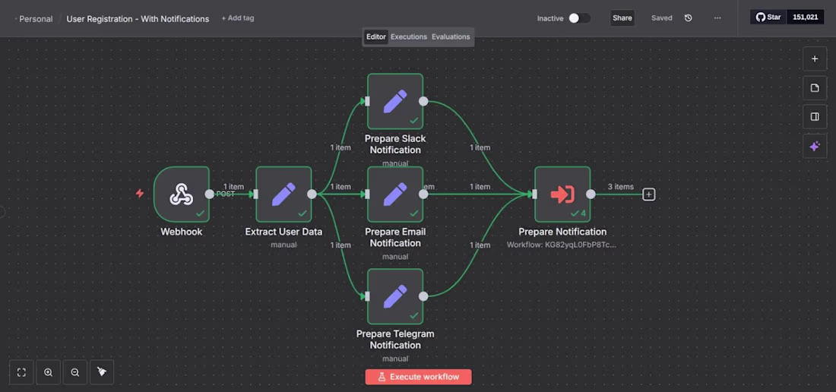
Task: Zoom out of the canvas
Action: coord(75,372)
